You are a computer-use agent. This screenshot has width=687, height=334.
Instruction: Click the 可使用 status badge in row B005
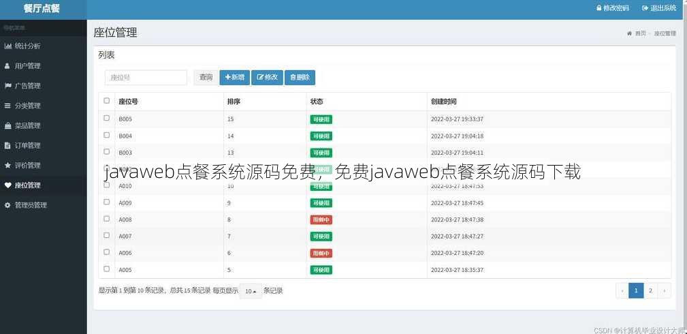click(x=321, y=119)
